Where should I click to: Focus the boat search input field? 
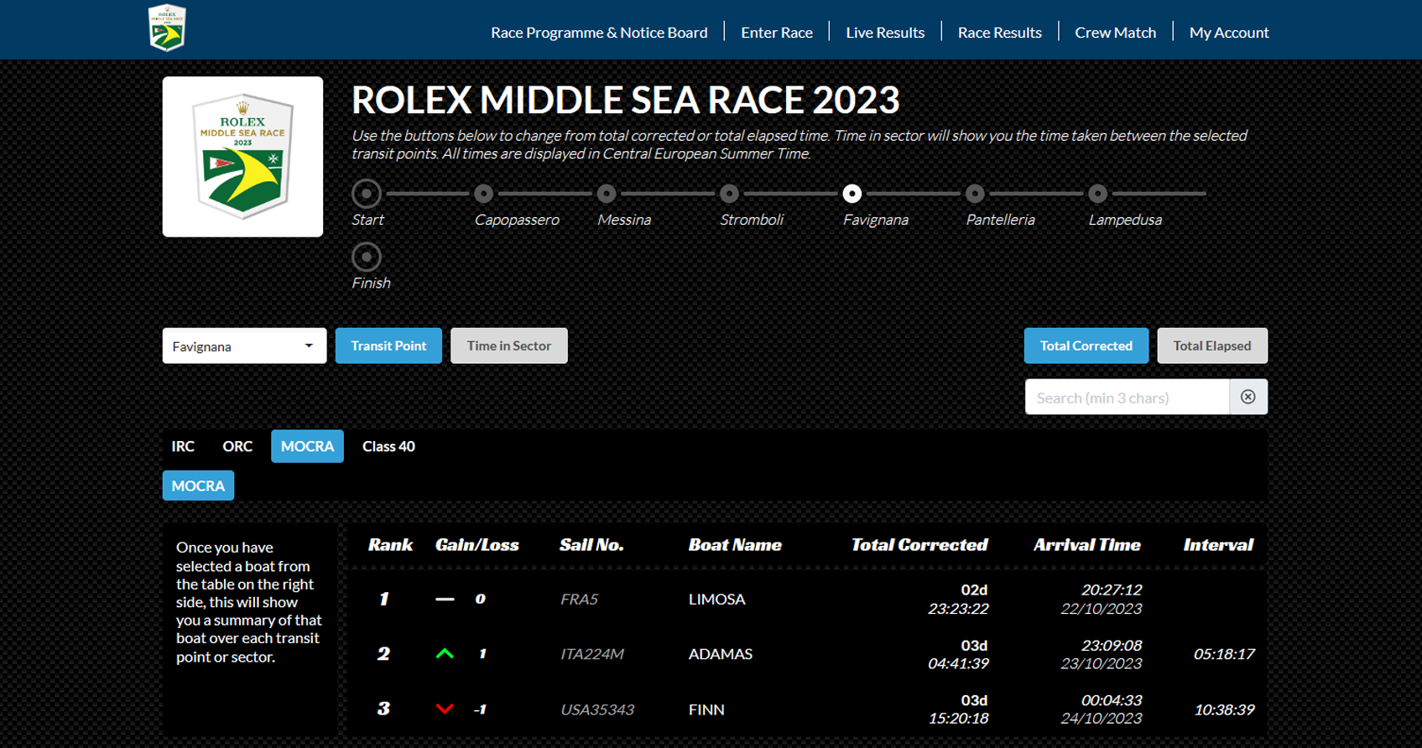(x=1127, y=397)
